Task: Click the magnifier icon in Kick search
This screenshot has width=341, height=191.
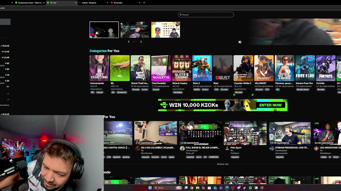Action: click(x=181, y=15)
